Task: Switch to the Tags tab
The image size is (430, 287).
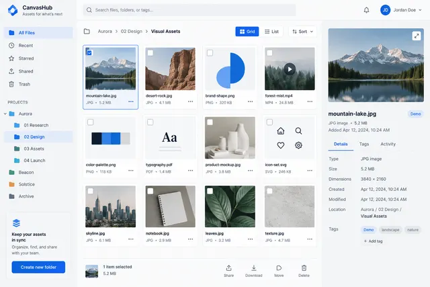Action: coord(364,144)
